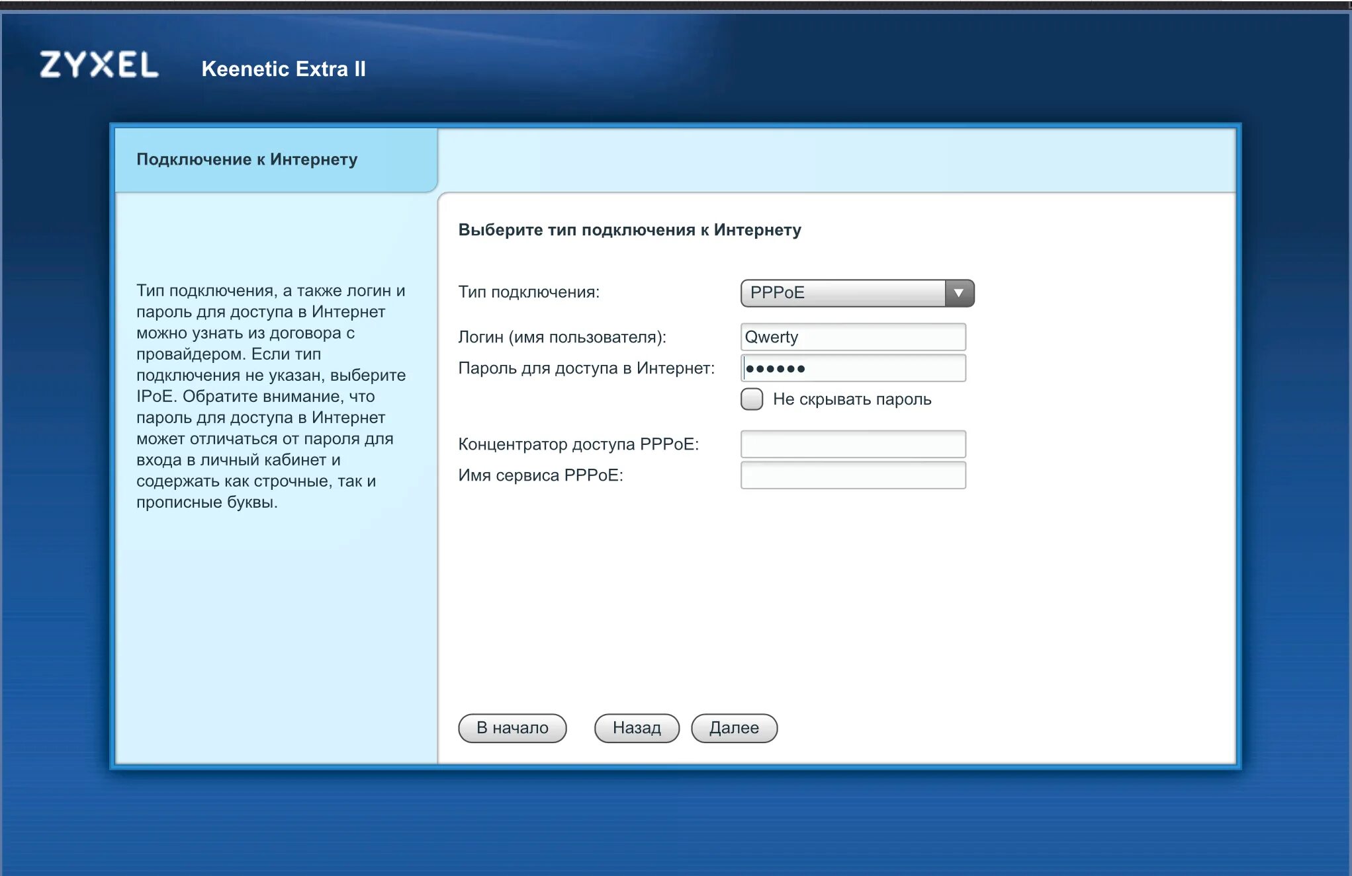Click the "Концентратор доступа PPPoE:" label

578,444
